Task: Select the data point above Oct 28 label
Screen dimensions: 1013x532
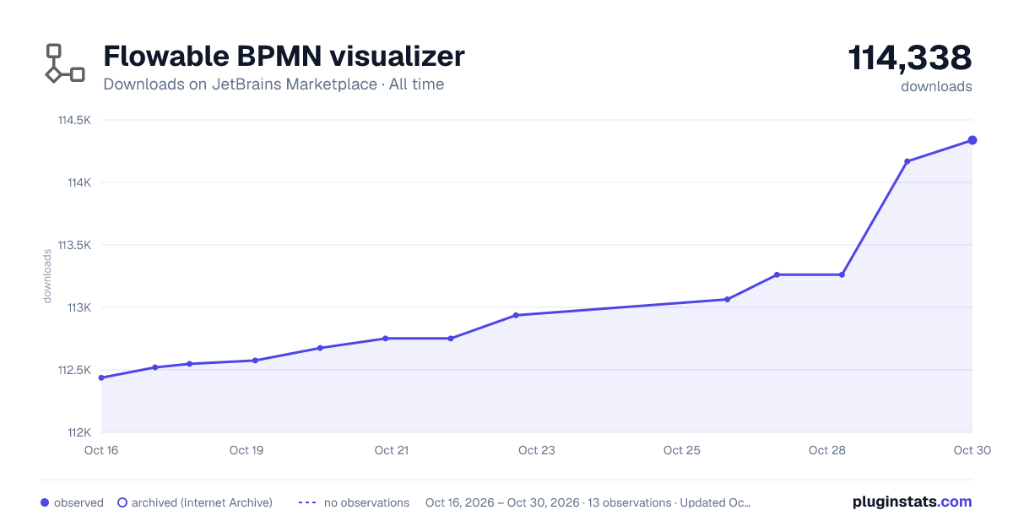Action: click(842, 274)
